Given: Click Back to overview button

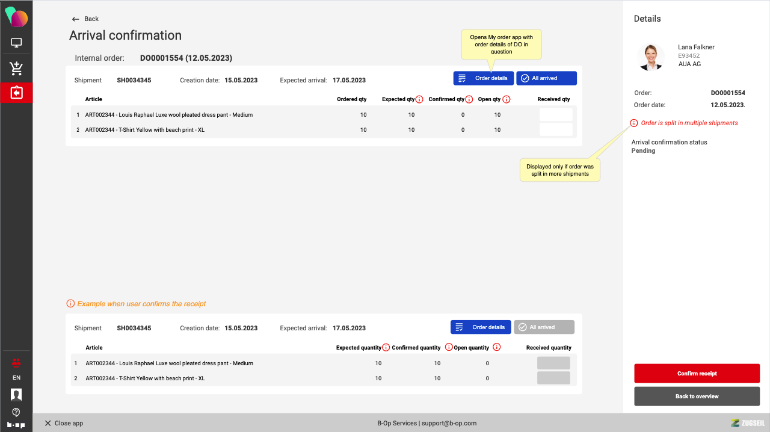Looking at the screenshot, I should click(x=697, y=397).
